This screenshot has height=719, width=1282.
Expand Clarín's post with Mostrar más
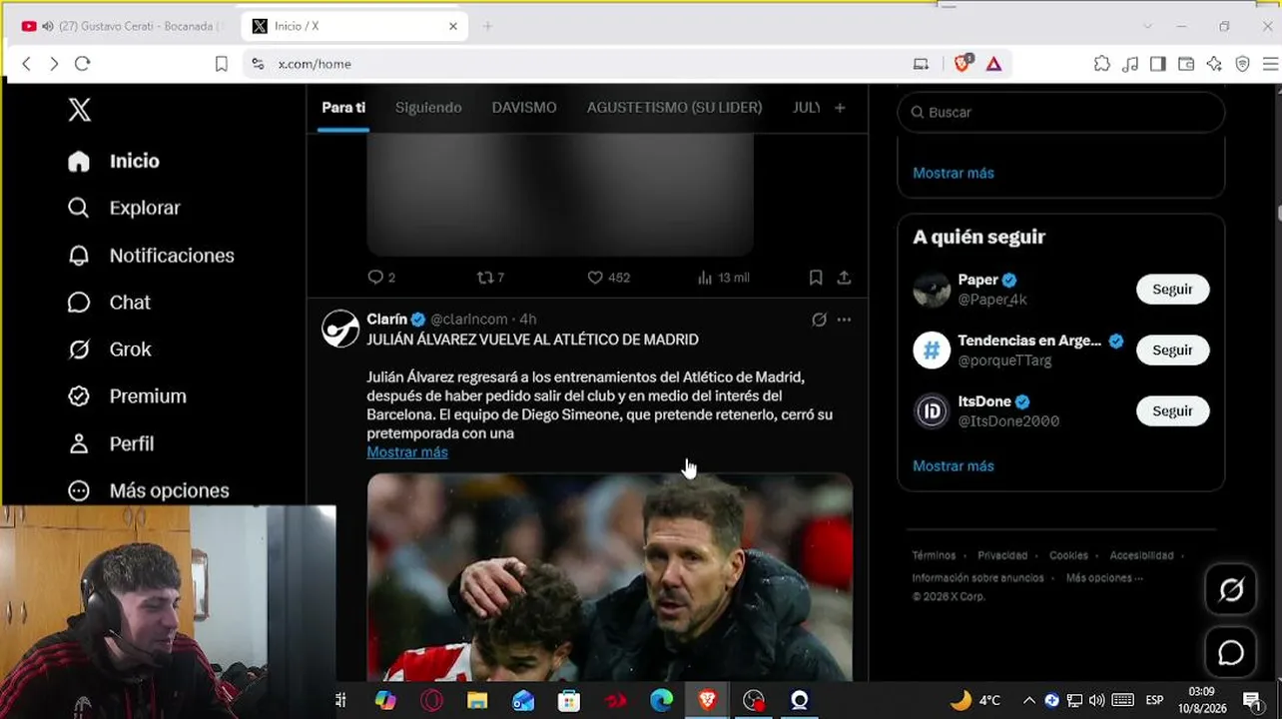[x=407, y=452]
